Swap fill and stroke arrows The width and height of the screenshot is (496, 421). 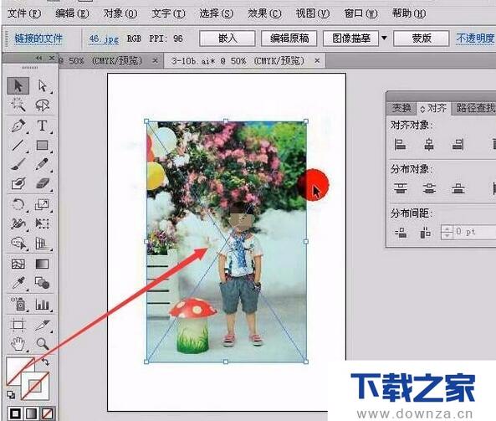click(45, 362)
